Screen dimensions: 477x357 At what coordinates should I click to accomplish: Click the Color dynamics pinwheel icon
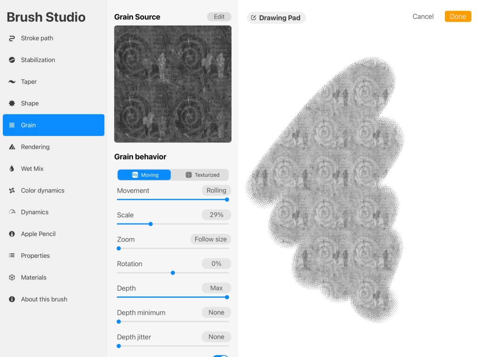(12, 190)
